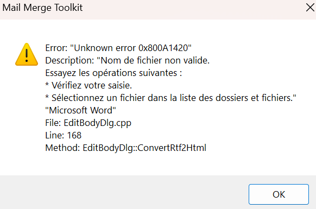
Task: Click the Vérifiez votre saisie line
Action: click(89, 85)
